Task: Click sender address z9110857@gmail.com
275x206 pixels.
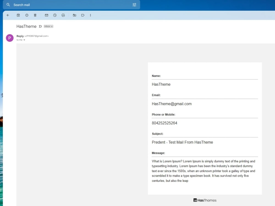Action: 37,36
